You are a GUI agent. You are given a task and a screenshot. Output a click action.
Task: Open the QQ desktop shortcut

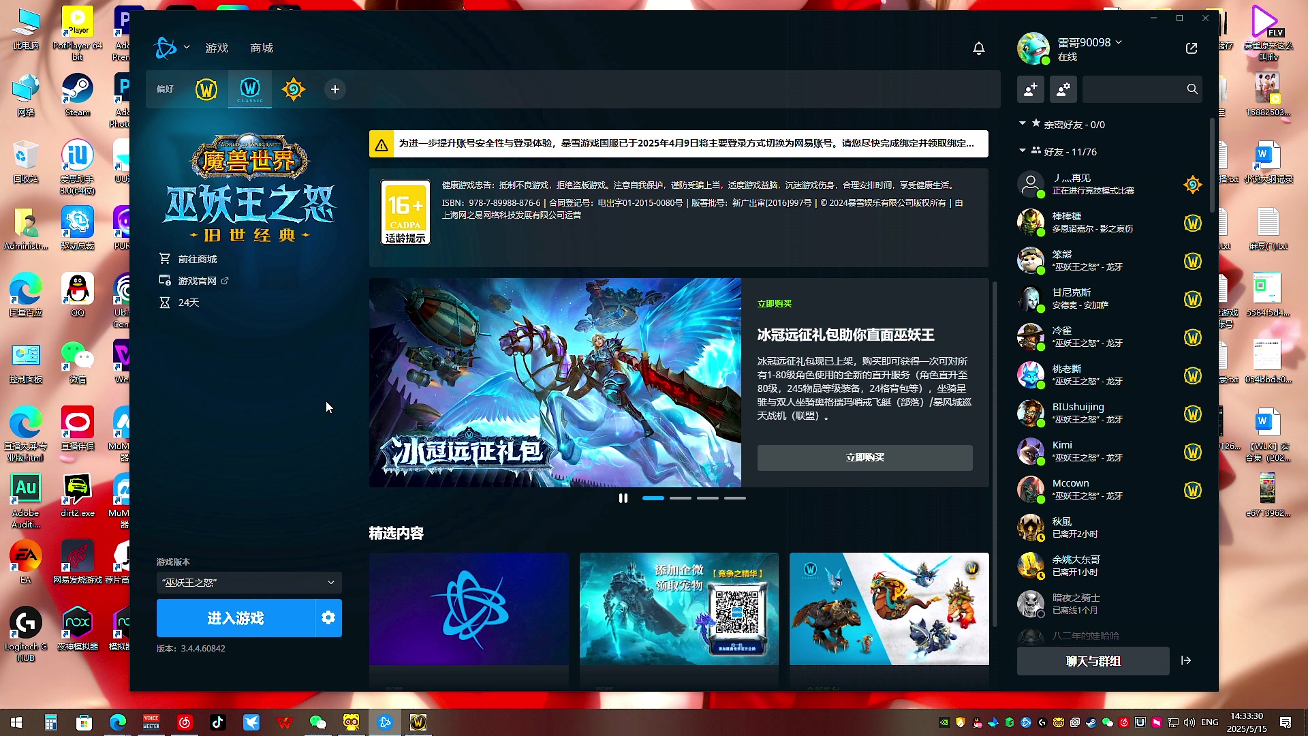click(x=77, y=294)
